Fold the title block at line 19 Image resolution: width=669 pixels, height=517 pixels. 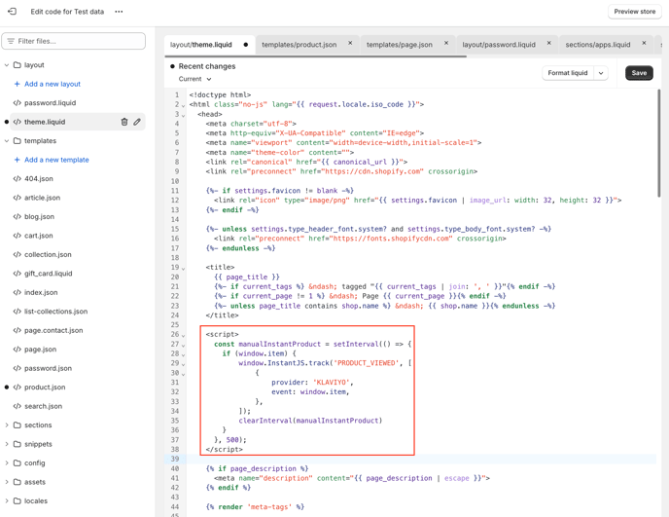click(183, 269)
